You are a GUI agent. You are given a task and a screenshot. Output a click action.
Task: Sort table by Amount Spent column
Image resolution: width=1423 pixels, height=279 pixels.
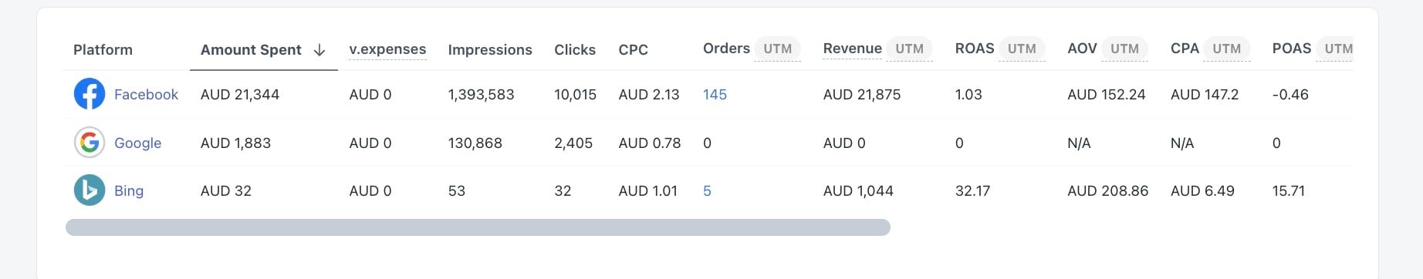pyautogui.click(x=251, y=49)
